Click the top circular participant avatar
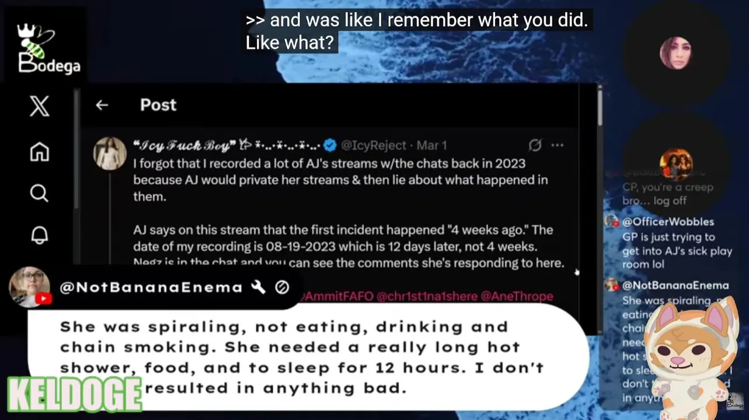This screenshot has width=749, height=420. pos(675,53)
